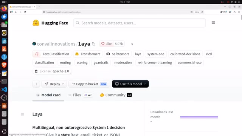
Task: Click the Text Classification tag
Action: (52, 54)
